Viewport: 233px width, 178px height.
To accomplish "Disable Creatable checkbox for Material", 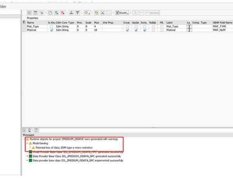I will tap(127, 30).
